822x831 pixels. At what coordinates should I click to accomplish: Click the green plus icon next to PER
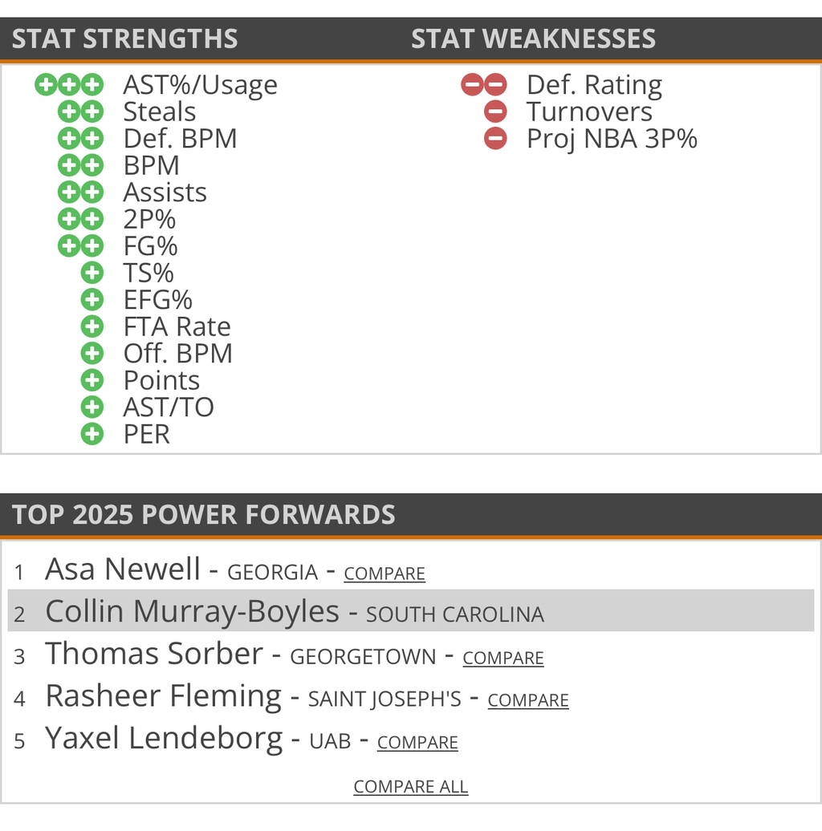92,434
